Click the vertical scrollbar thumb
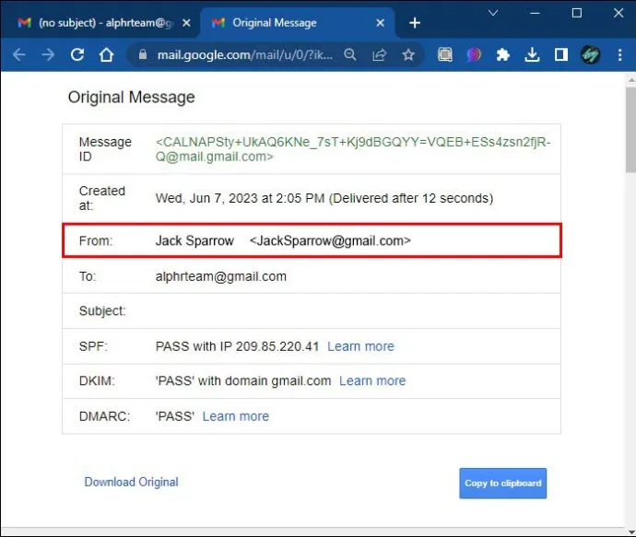This screenshot has width=636, height=537. (x=630, y=130)
